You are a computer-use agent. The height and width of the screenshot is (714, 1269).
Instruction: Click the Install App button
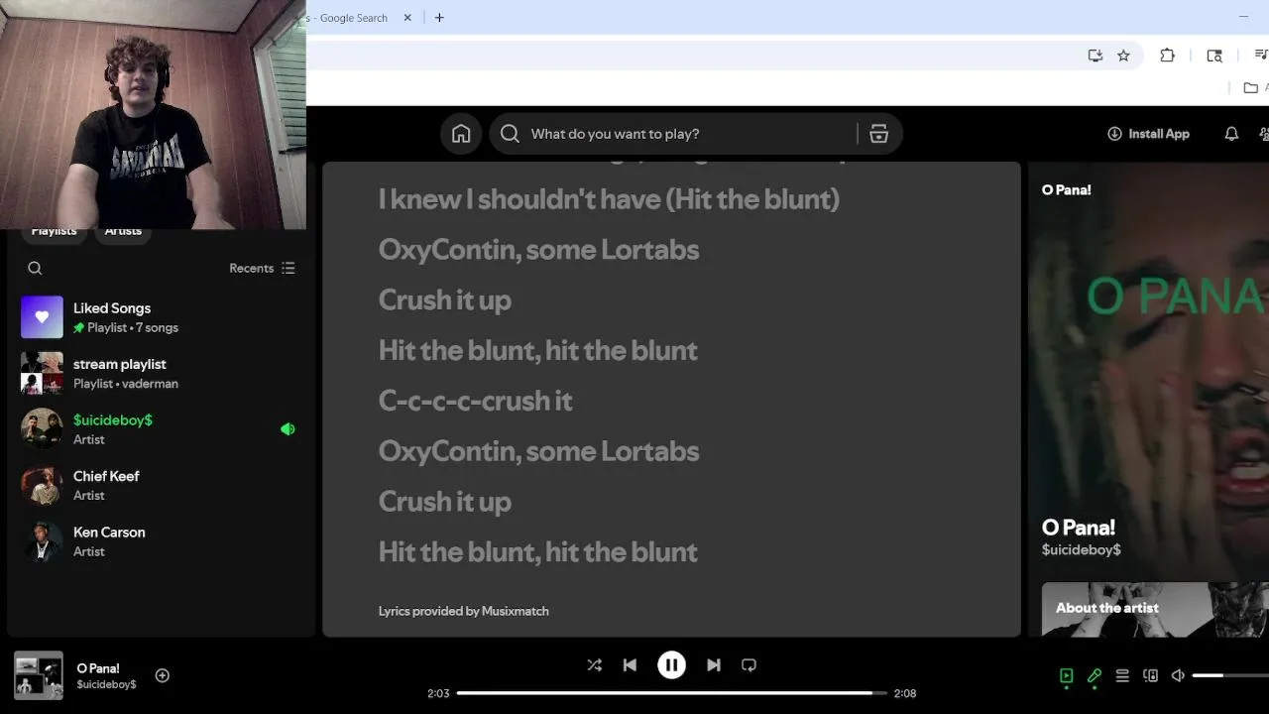1148,134
